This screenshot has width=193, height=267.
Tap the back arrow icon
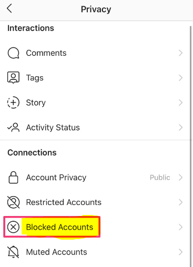pos(9,8)
